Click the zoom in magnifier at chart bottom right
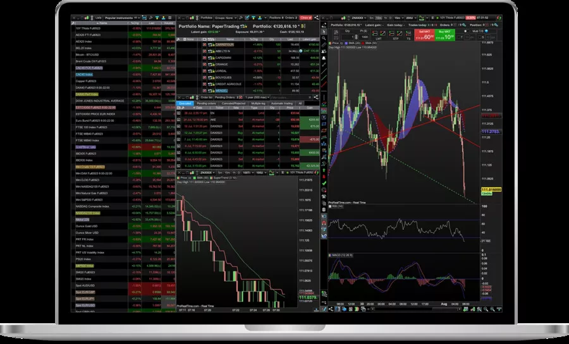 [493, 309]
